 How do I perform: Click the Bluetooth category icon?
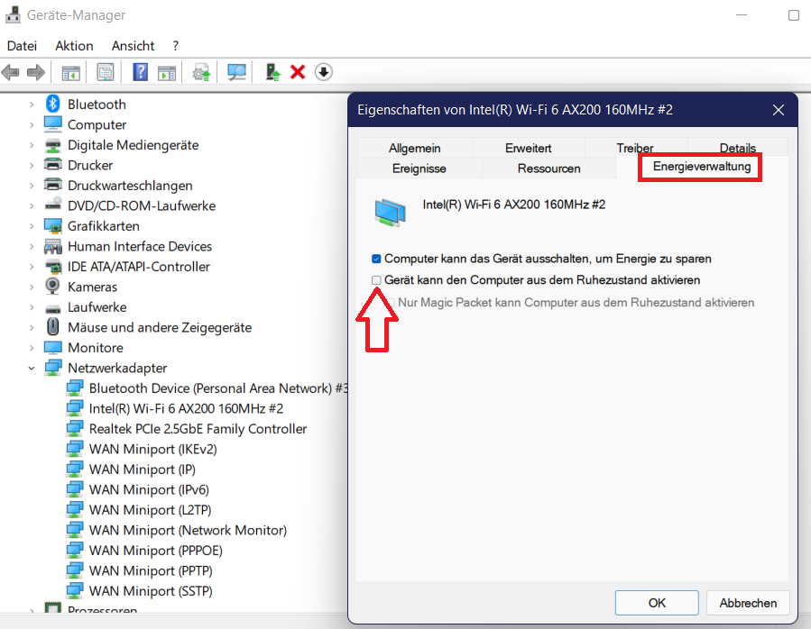tap(52, 104)
